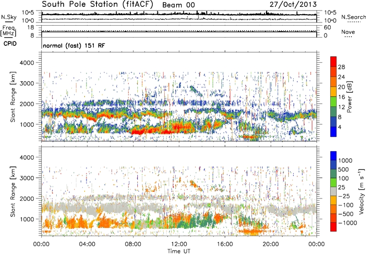Click the "16:00" time tick label
Image resolution: width=366 pixels, height=254 pixels.
pyautogui.click(x=225, y=244)
